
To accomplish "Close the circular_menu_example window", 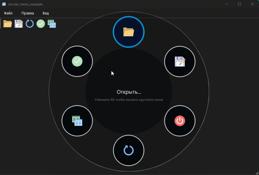I will pos(252,4).
